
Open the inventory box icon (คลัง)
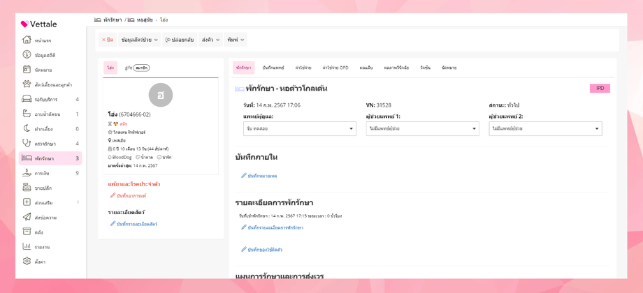point(27,232)
